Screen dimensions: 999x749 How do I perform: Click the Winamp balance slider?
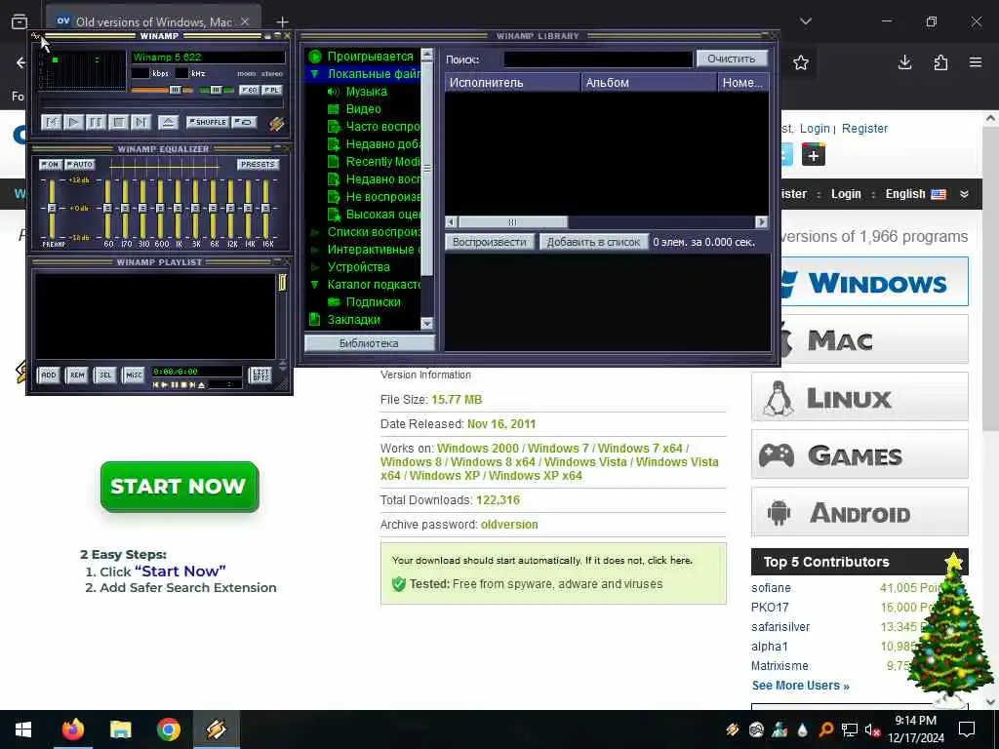(216, 90)
